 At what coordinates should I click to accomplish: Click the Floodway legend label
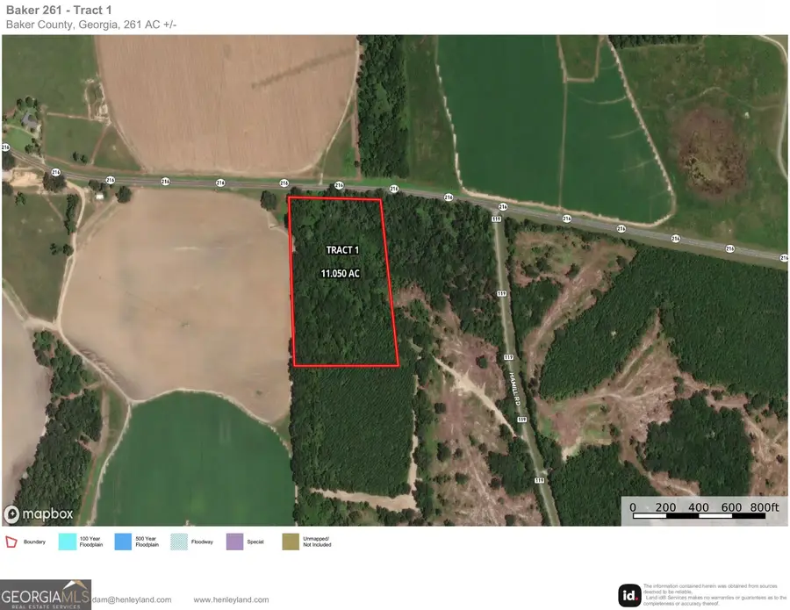(202, 542)
